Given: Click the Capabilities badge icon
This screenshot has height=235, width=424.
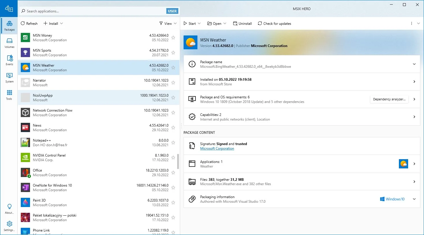Looking at the screenshot, I should click(192, 117).
